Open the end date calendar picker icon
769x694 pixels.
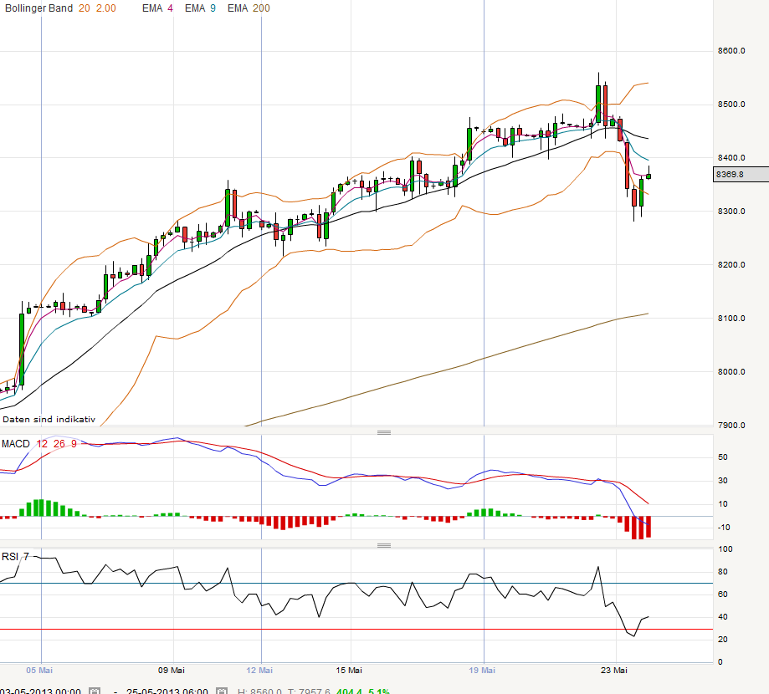(x=221, y=691)
